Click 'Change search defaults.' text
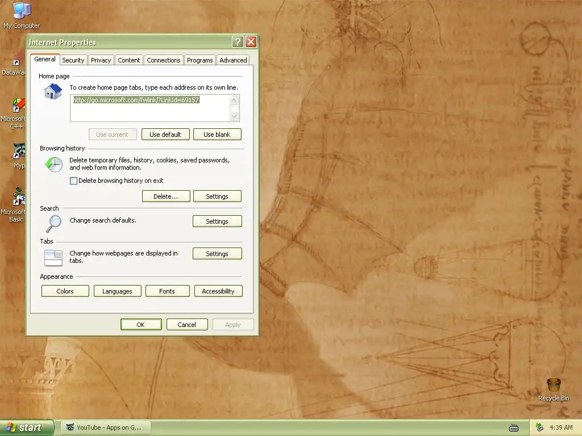This screenshot has height=436, width=582. [103, 220]
